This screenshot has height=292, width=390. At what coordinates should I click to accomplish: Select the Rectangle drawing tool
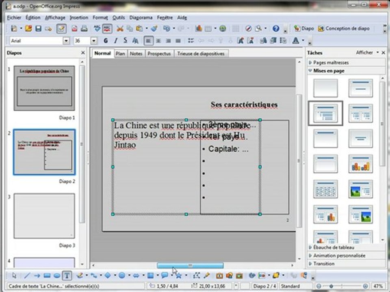pos(47,275)
